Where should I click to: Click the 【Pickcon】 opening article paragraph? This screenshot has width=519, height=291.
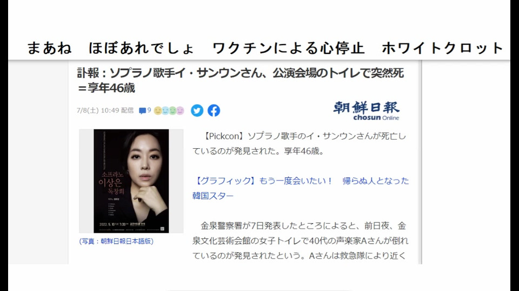click(x=300, y=143)
